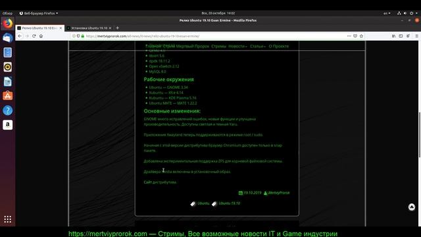Click 'Мертвый Пророк' site title link

click(193, 46)
